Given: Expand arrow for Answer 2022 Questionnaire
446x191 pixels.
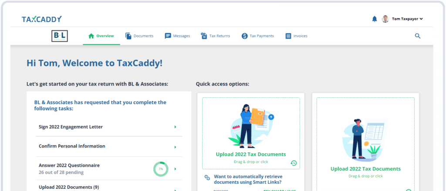Looking at the screenshot, I should (175, 169).
